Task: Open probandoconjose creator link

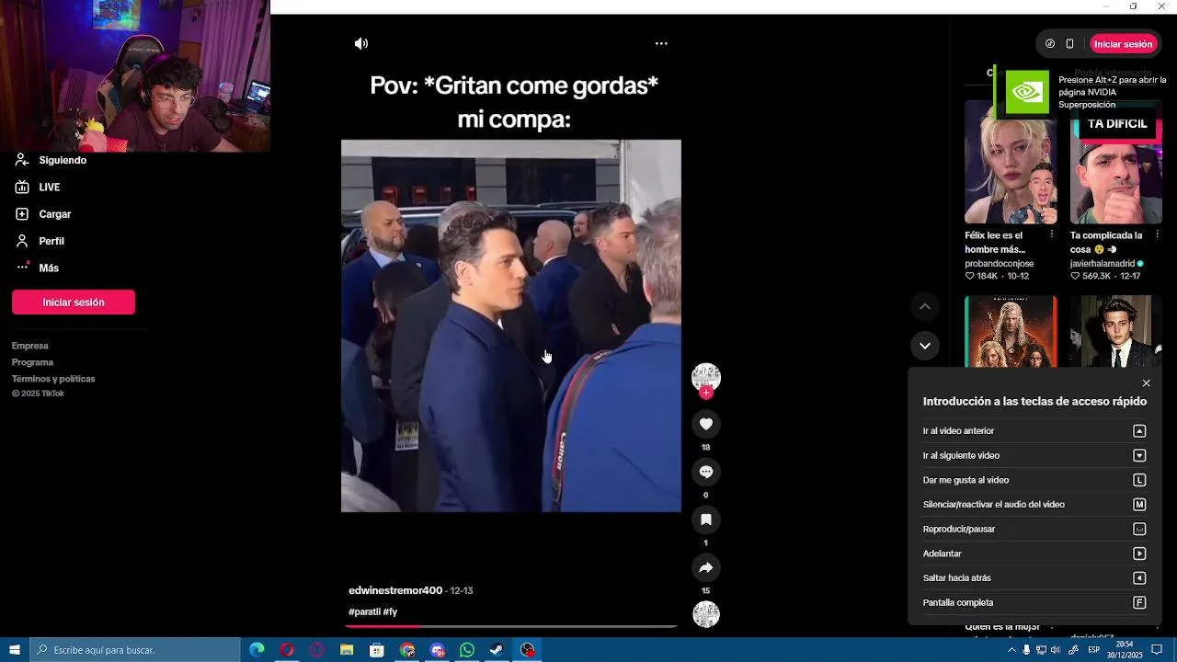Action: point(999,263)
